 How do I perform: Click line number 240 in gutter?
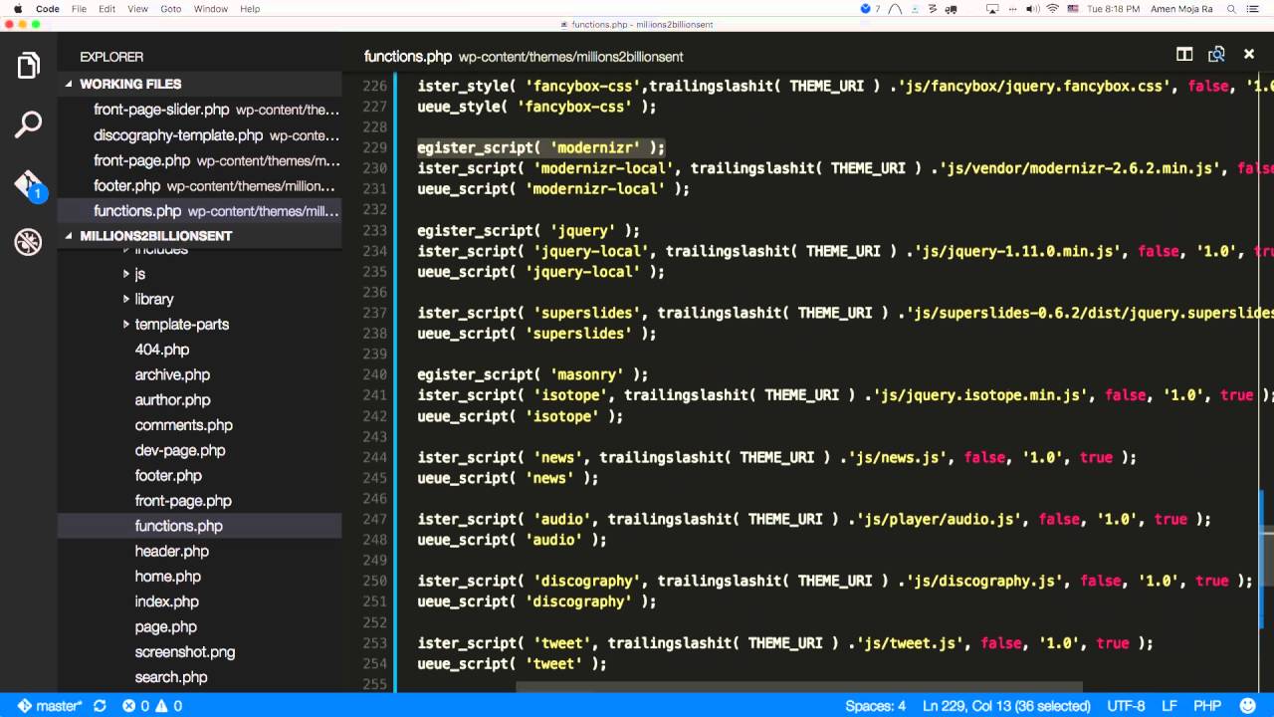(375, 374)
